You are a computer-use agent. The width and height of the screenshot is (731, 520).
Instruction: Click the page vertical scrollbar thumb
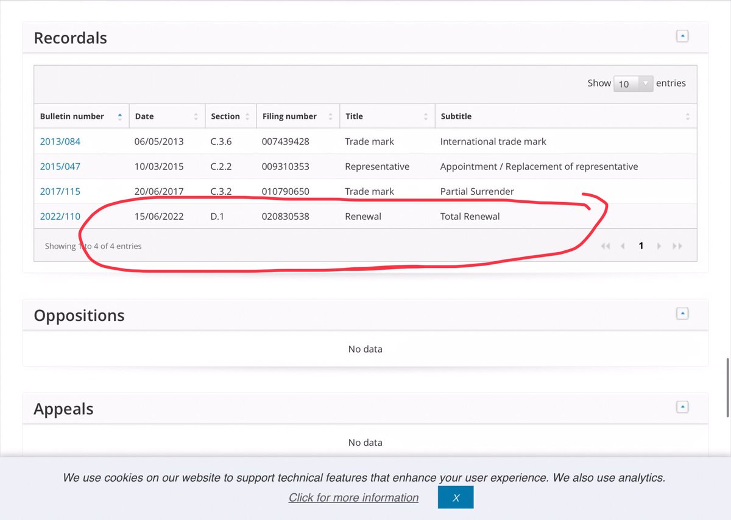click(x=728, y=388)
